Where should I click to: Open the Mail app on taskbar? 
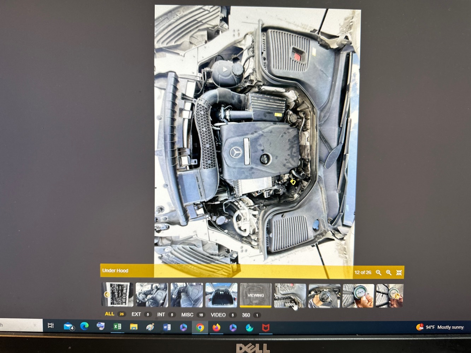(69, 327)
